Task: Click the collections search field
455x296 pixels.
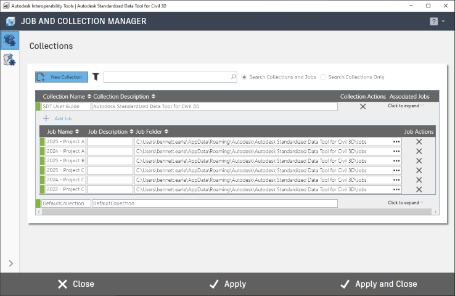Action: tap(170, 77)
